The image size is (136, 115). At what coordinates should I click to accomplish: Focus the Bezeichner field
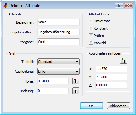click(58, 22)
